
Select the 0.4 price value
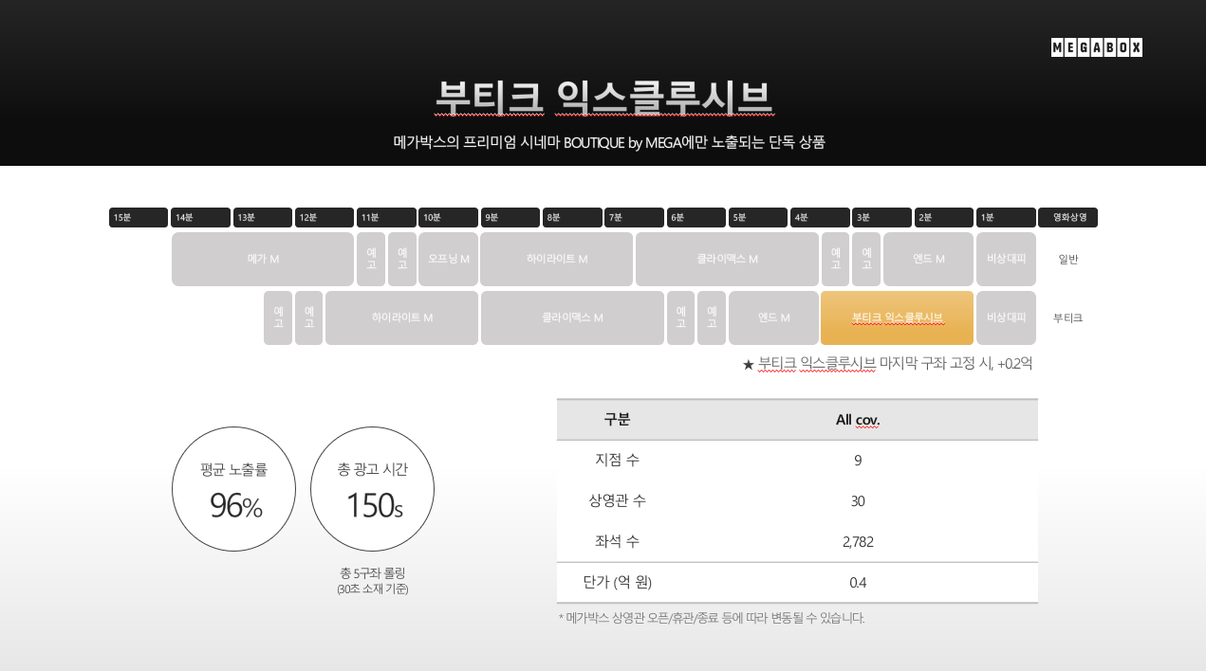(858, 583)
